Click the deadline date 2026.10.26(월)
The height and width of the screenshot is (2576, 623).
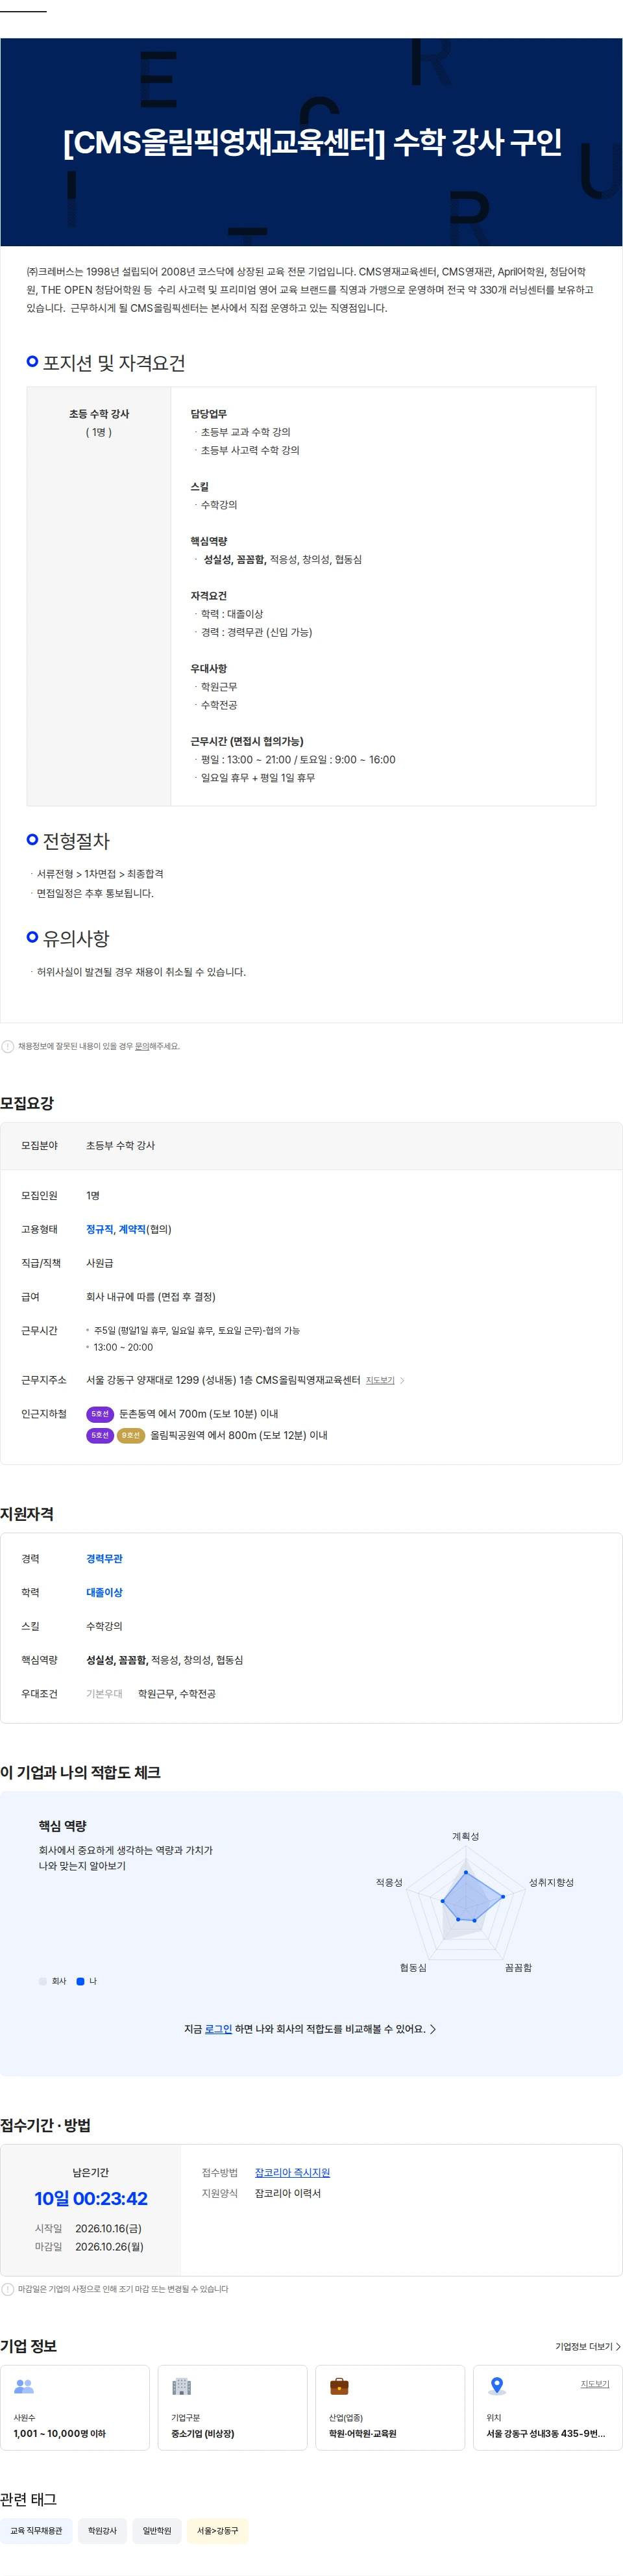tap(109, 2246)
